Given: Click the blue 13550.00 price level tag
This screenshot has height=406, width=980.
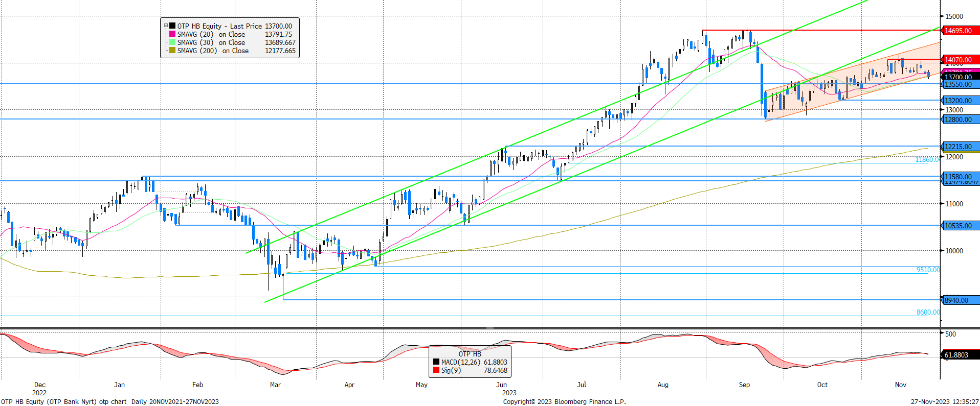Looking at the screenshot, I should (x=960, y=84).
